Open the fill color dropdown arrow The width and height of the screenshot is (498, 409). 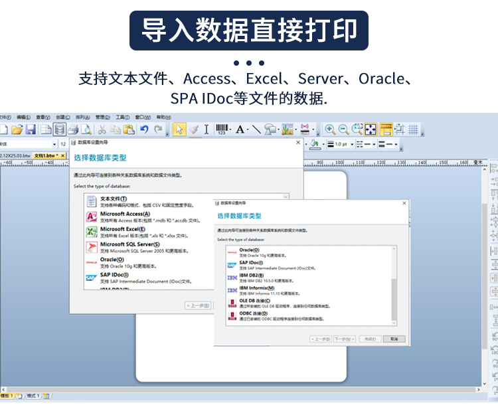(x=323, y=145)
